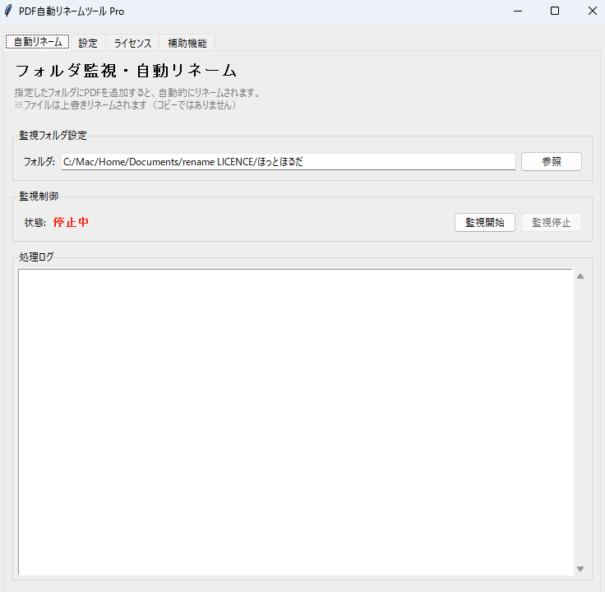
Task: Click the disabled 監視停止 button
Action: [x=552, y=223]
